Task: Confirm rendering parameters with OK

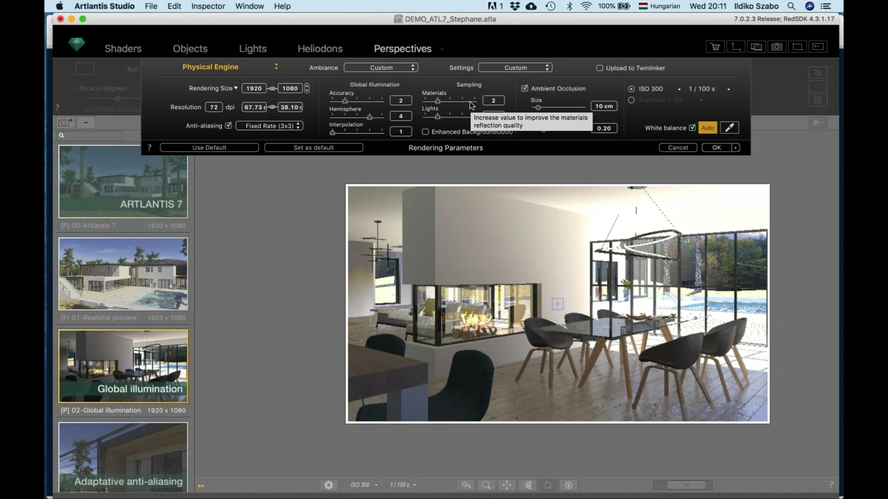Action: (x=717, y=147)
